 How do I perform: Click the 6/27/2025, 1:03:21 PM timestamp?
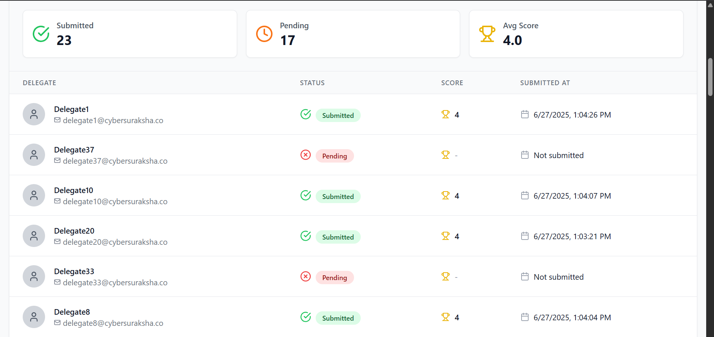point(572,237)
